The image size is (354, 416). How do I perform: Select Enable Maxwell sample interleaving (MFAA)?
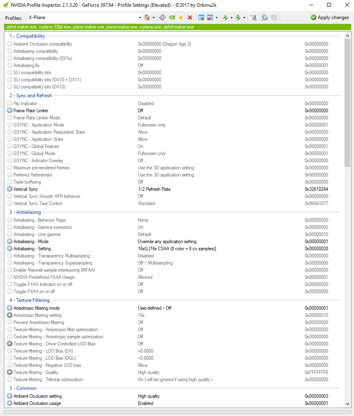174,270
